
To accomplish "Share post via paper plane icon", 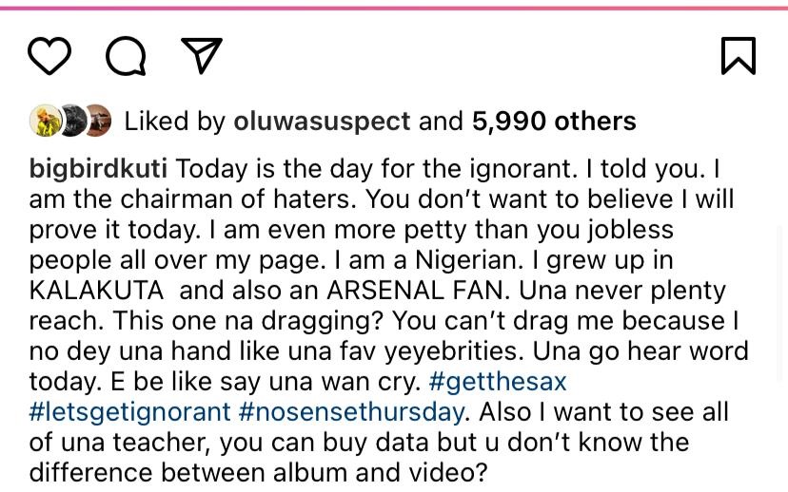I will coord(202,56).
